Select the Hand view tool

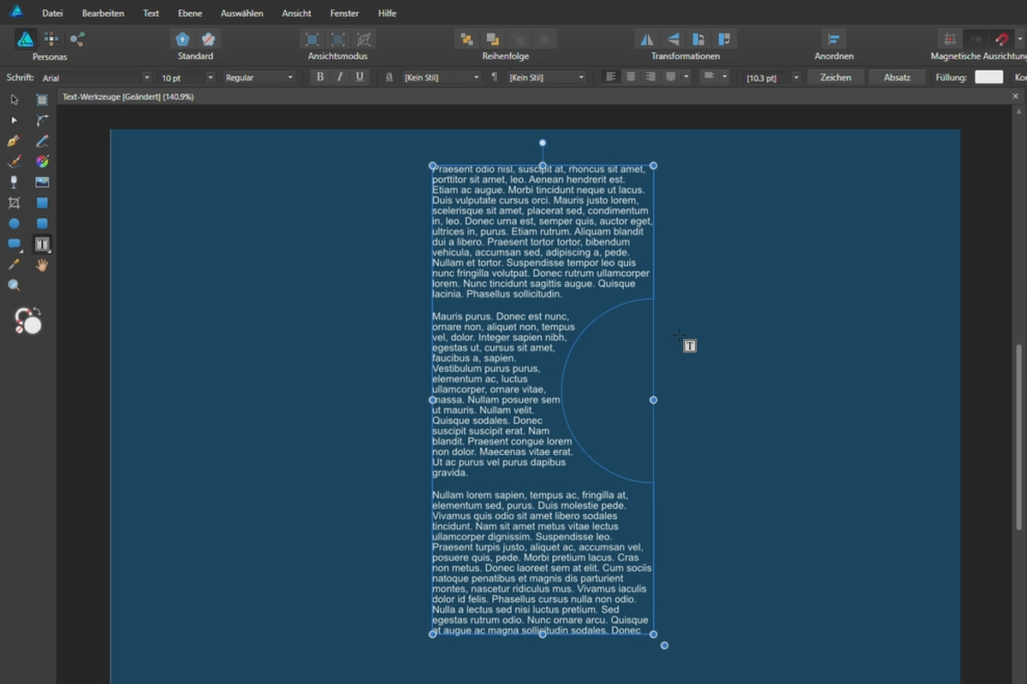pyautogui.click(x=42, y=265)
